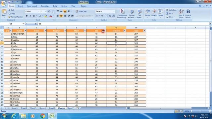Open the Clear button menu
Image resolution: width=212 pixels, height=119 pixels.
pos(170,17)
